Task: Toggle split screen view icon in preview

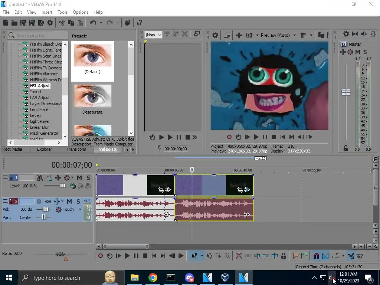Action: click(249, 35)
